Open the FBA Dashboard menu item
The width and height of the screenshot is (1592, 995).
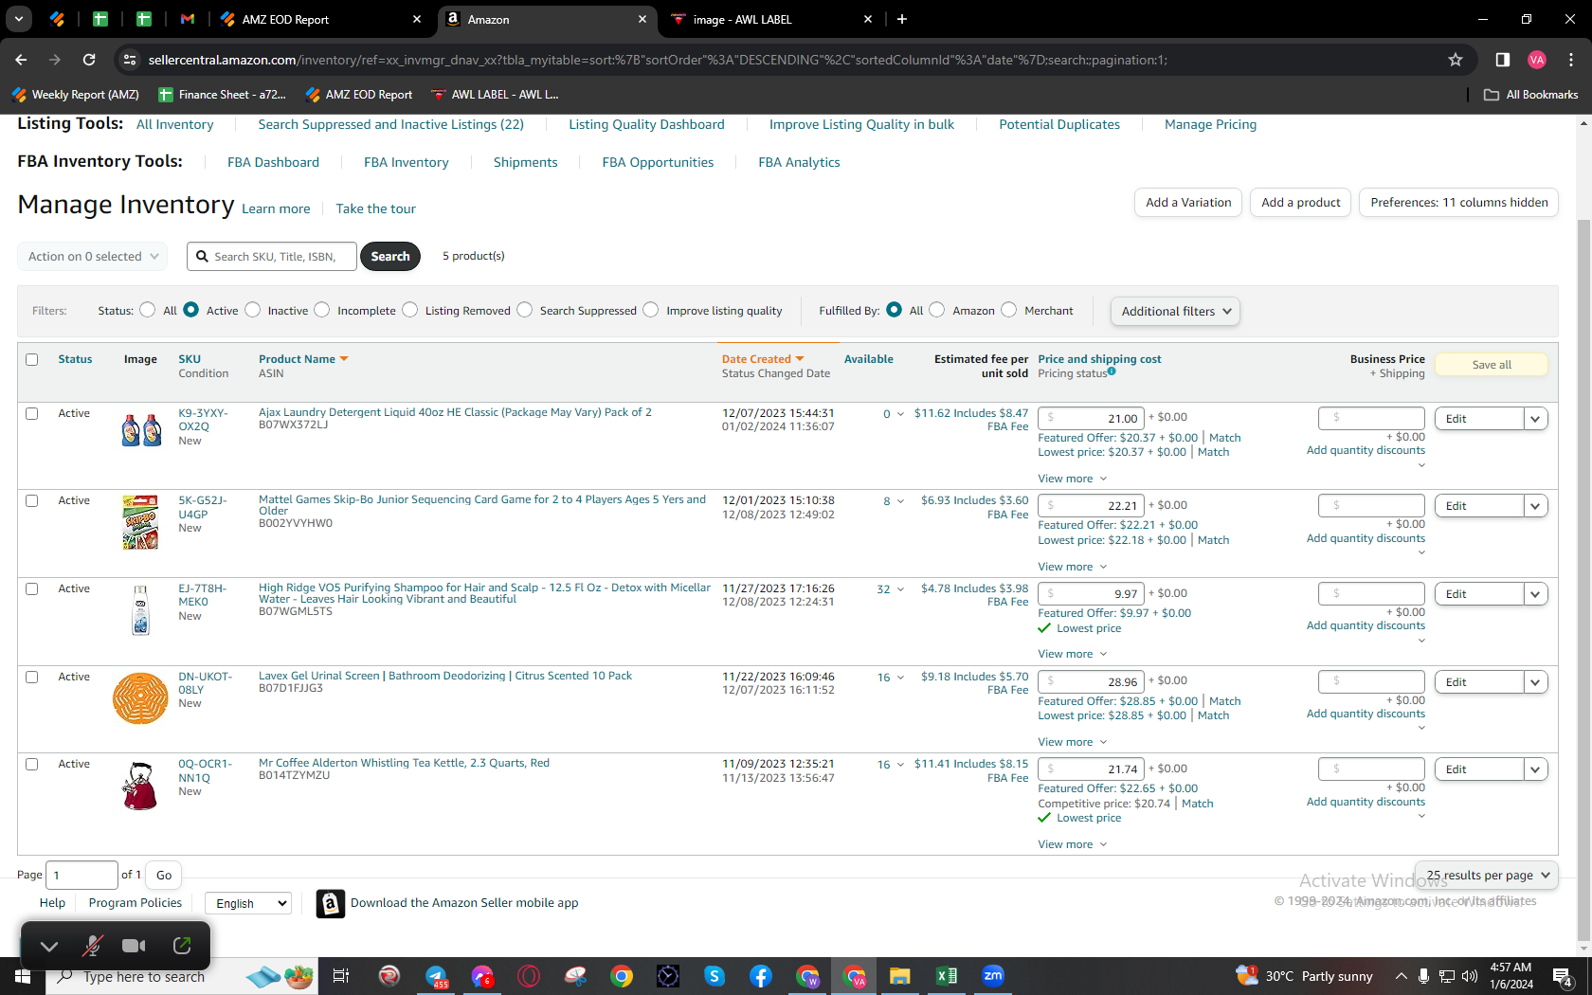273,163
